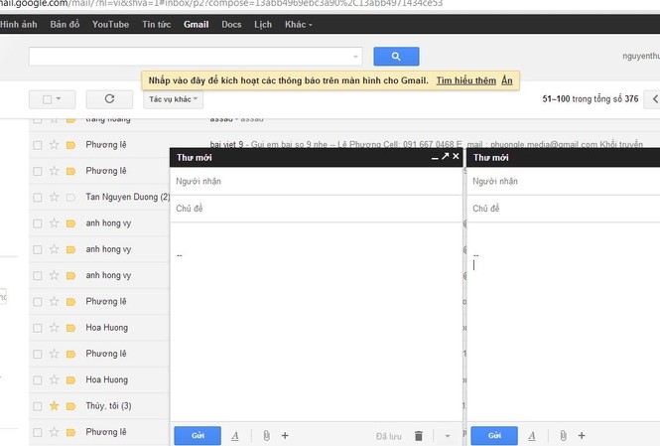
Task: Minimize the left Thư mới compose window
Action: point(435,157)
